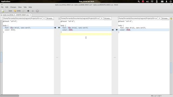Go to next change with down arrow
Screen dimensions: 173x97
tap(33, 11)
